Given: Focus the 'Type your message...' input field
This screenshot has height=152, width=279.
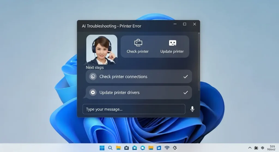Looking at the screenshot, I should [134, 109].
